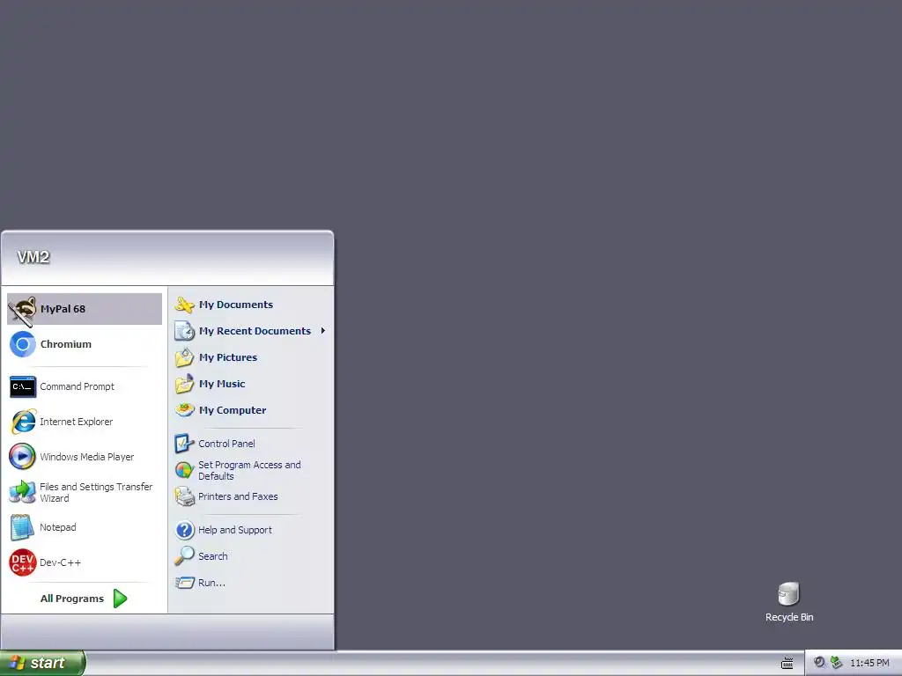Click the Dev-C++ label text

(61, 562)
